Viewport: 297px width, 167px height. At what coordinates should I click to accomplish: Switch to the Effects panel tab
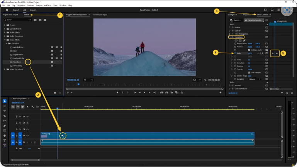click(27, 15)
